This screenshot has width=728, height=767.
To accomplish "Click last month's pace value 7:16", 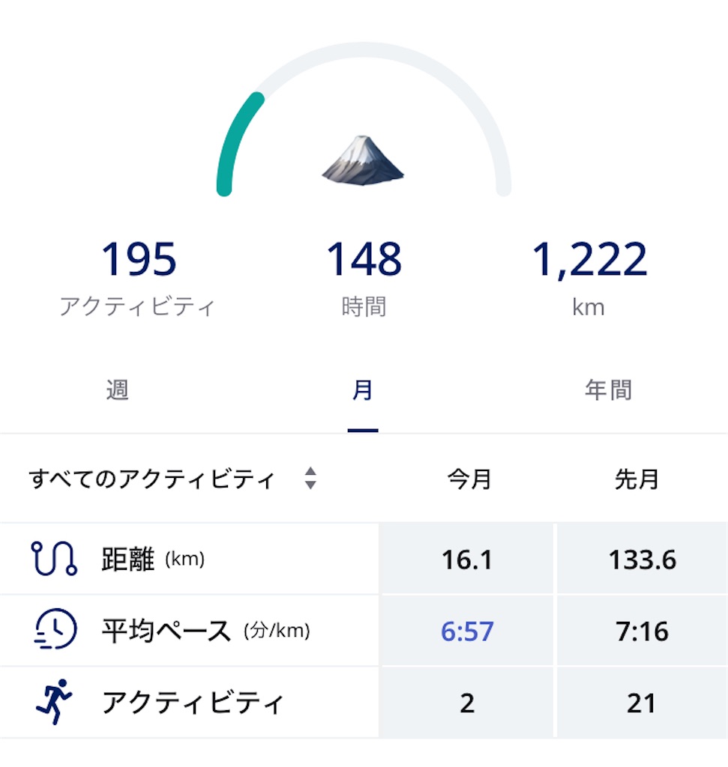I will click(x=642, y=631).
